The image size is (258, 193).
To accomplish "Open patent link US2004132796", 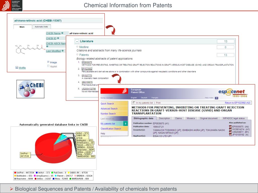I will 89,89.
